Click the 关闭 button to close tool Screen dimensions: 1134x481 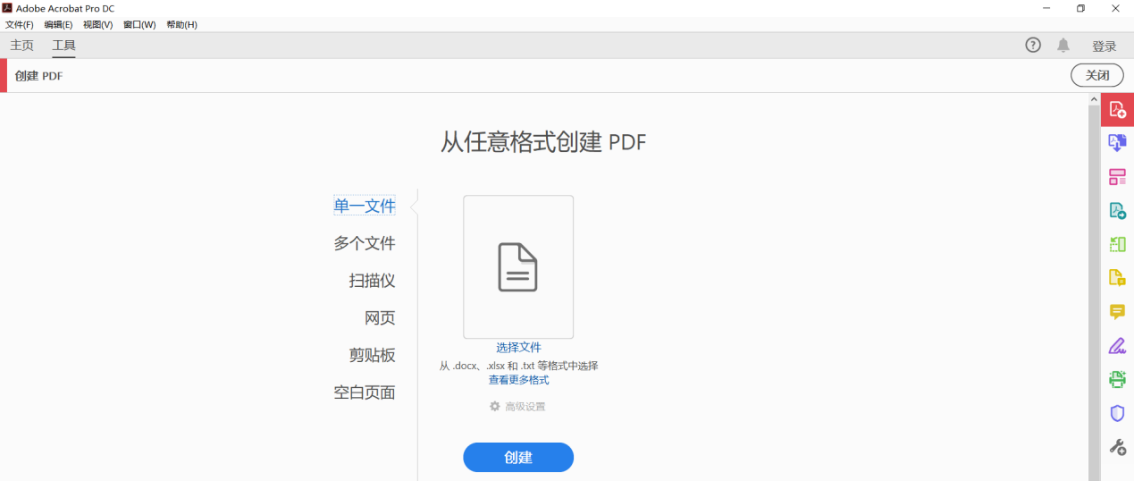pos(1097,75)
